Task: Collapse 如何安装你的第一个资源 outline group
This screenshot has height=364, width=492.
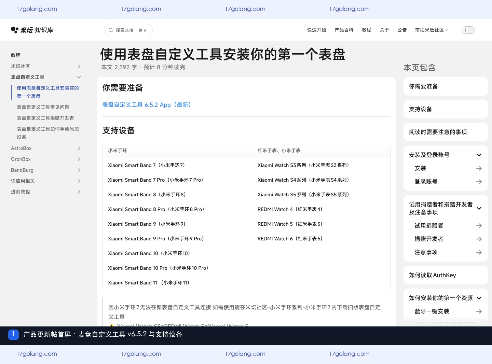Action: pos(479,298)
